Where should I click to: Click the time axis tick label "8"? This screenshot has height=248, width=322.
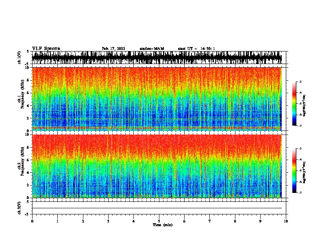[x=235, y=221]
